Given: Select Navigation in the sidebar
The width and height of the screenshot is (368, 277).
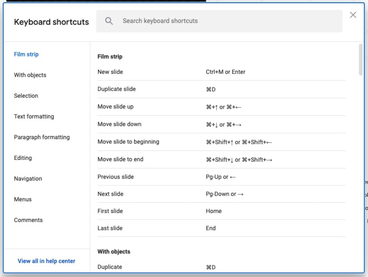Looking at the screenshot, I should pos(28,179).
